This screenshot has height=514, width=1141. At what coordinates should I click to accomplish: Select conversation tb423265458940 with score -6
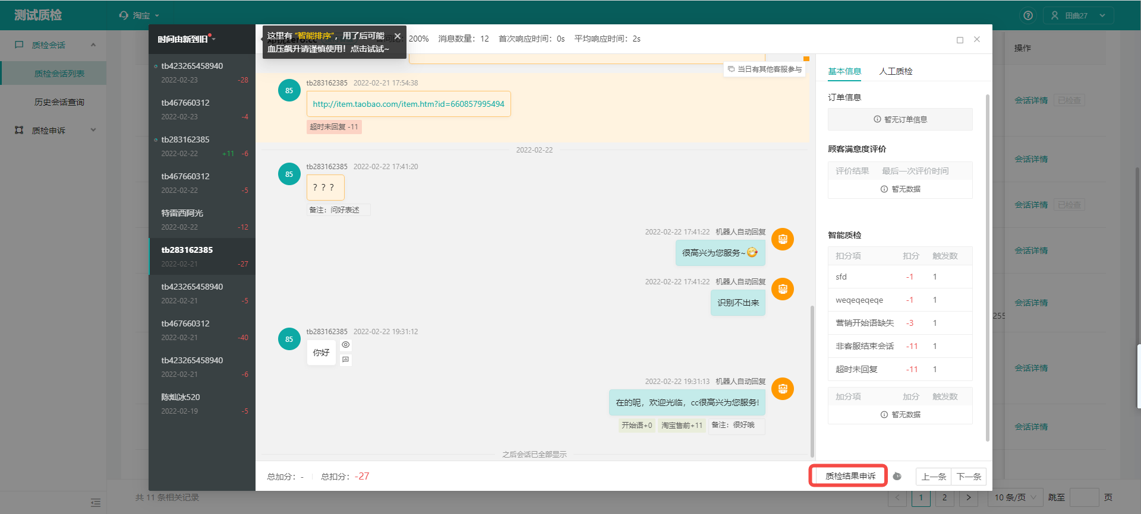tap(202, 367)
